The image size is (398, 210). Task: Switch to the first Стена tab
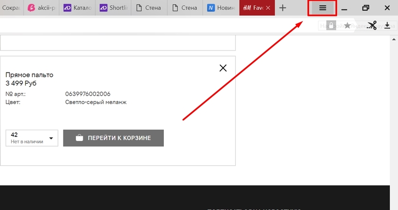149,8
